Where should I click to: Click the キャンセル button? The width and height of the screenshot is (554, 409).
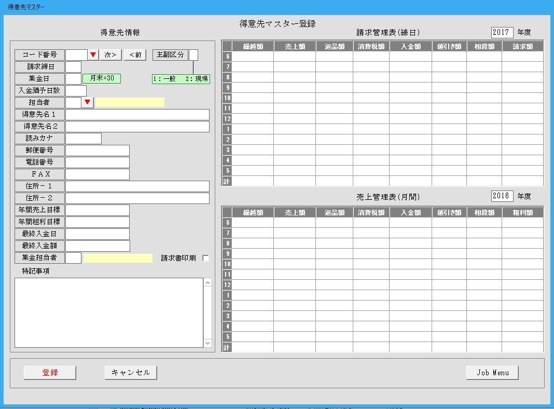[x=131, y=373]
